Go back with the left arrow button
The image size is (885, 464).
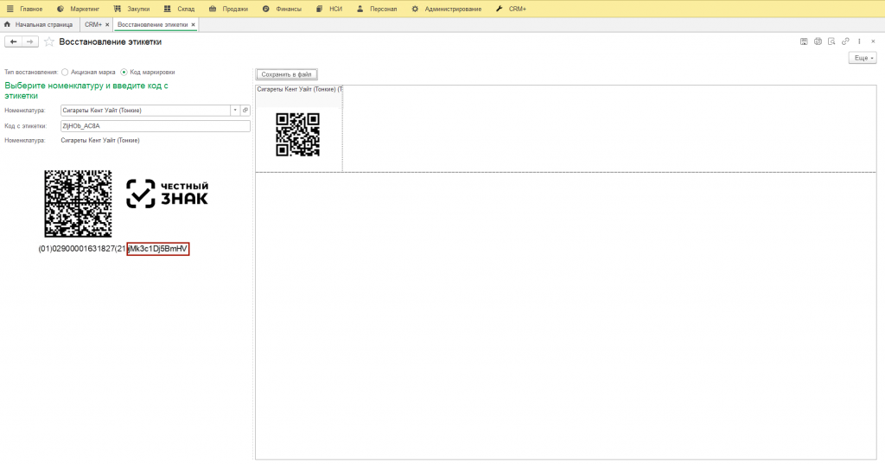[x=13, y=41]
